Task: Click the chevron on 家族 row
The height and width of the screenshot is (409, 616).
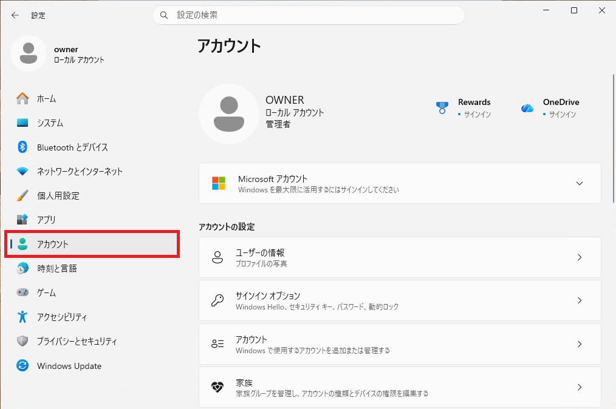Action: click(x=580, y=387)
